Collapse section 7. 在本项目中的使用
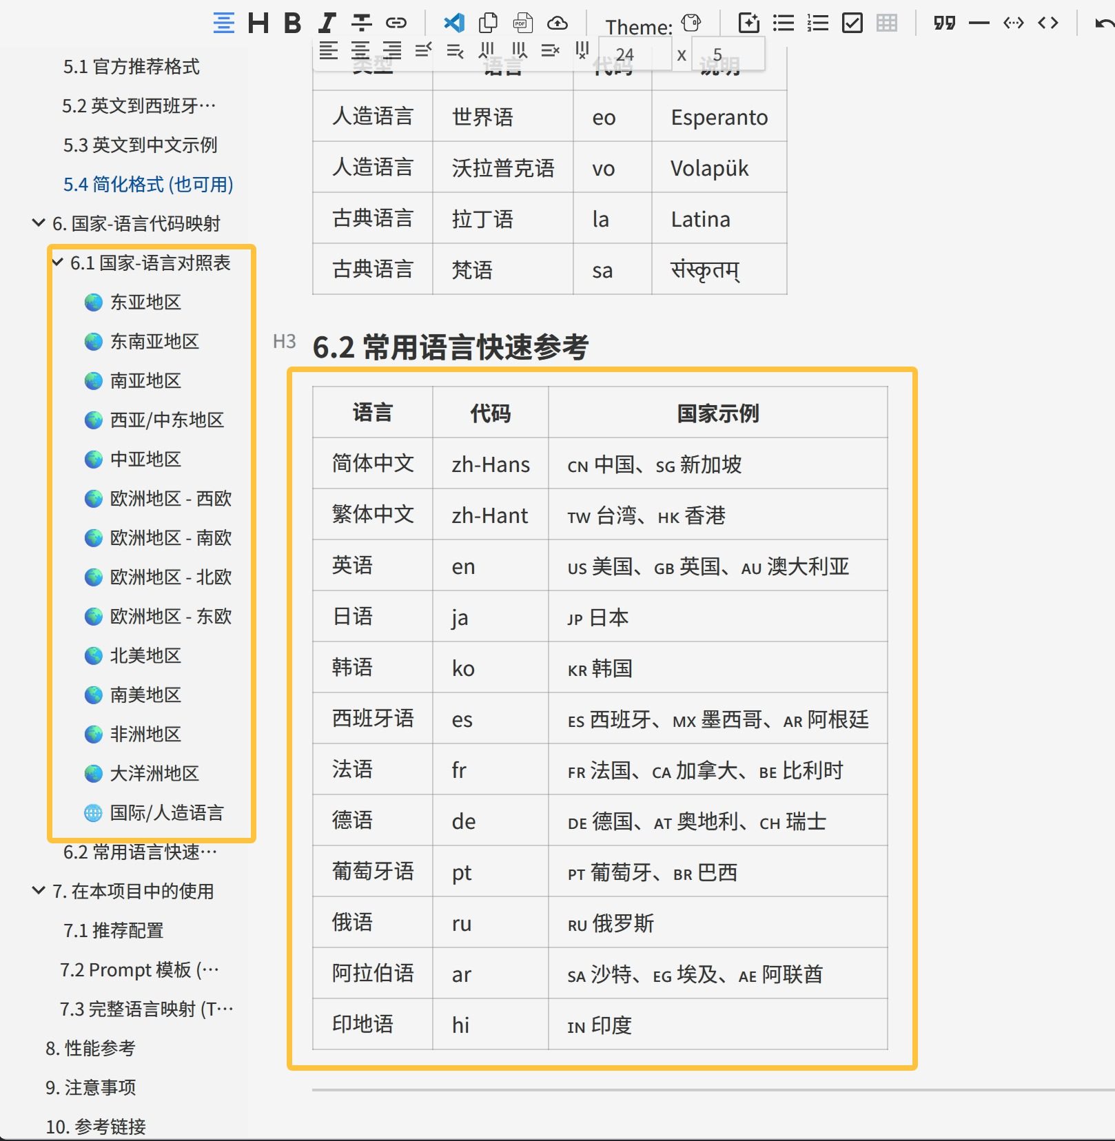 (39, 891)
